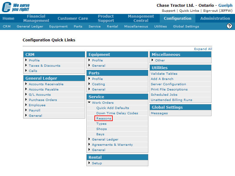Expand Rental Setup arrow
Viewport: 235px width, 176px height.
point(89,163)
